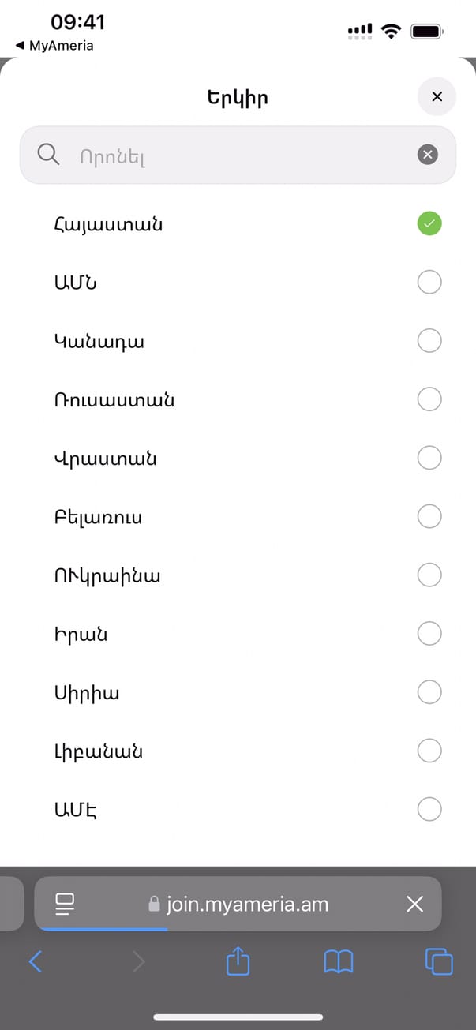476x1030 pixels.
Task: Open Safari bookmarks
Action: [339, 961]
